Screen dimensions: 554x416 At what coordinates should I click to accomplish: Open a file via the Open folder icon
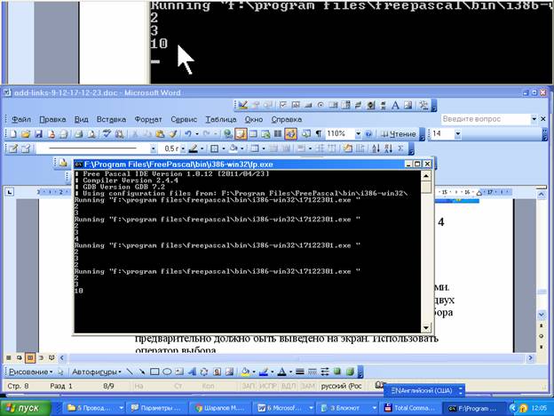point(26,134)
